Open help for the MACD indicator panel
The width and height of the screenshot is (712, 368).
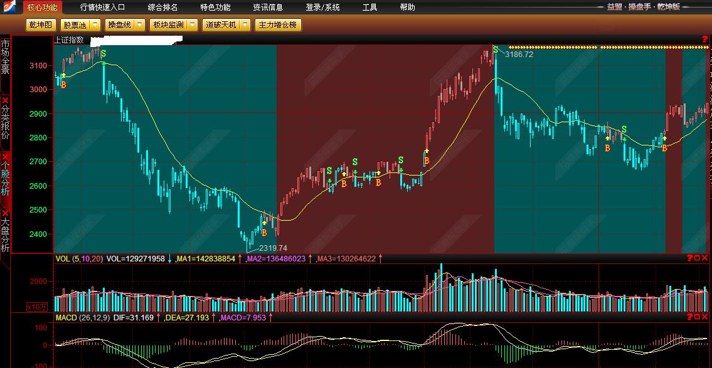point(689,318)
